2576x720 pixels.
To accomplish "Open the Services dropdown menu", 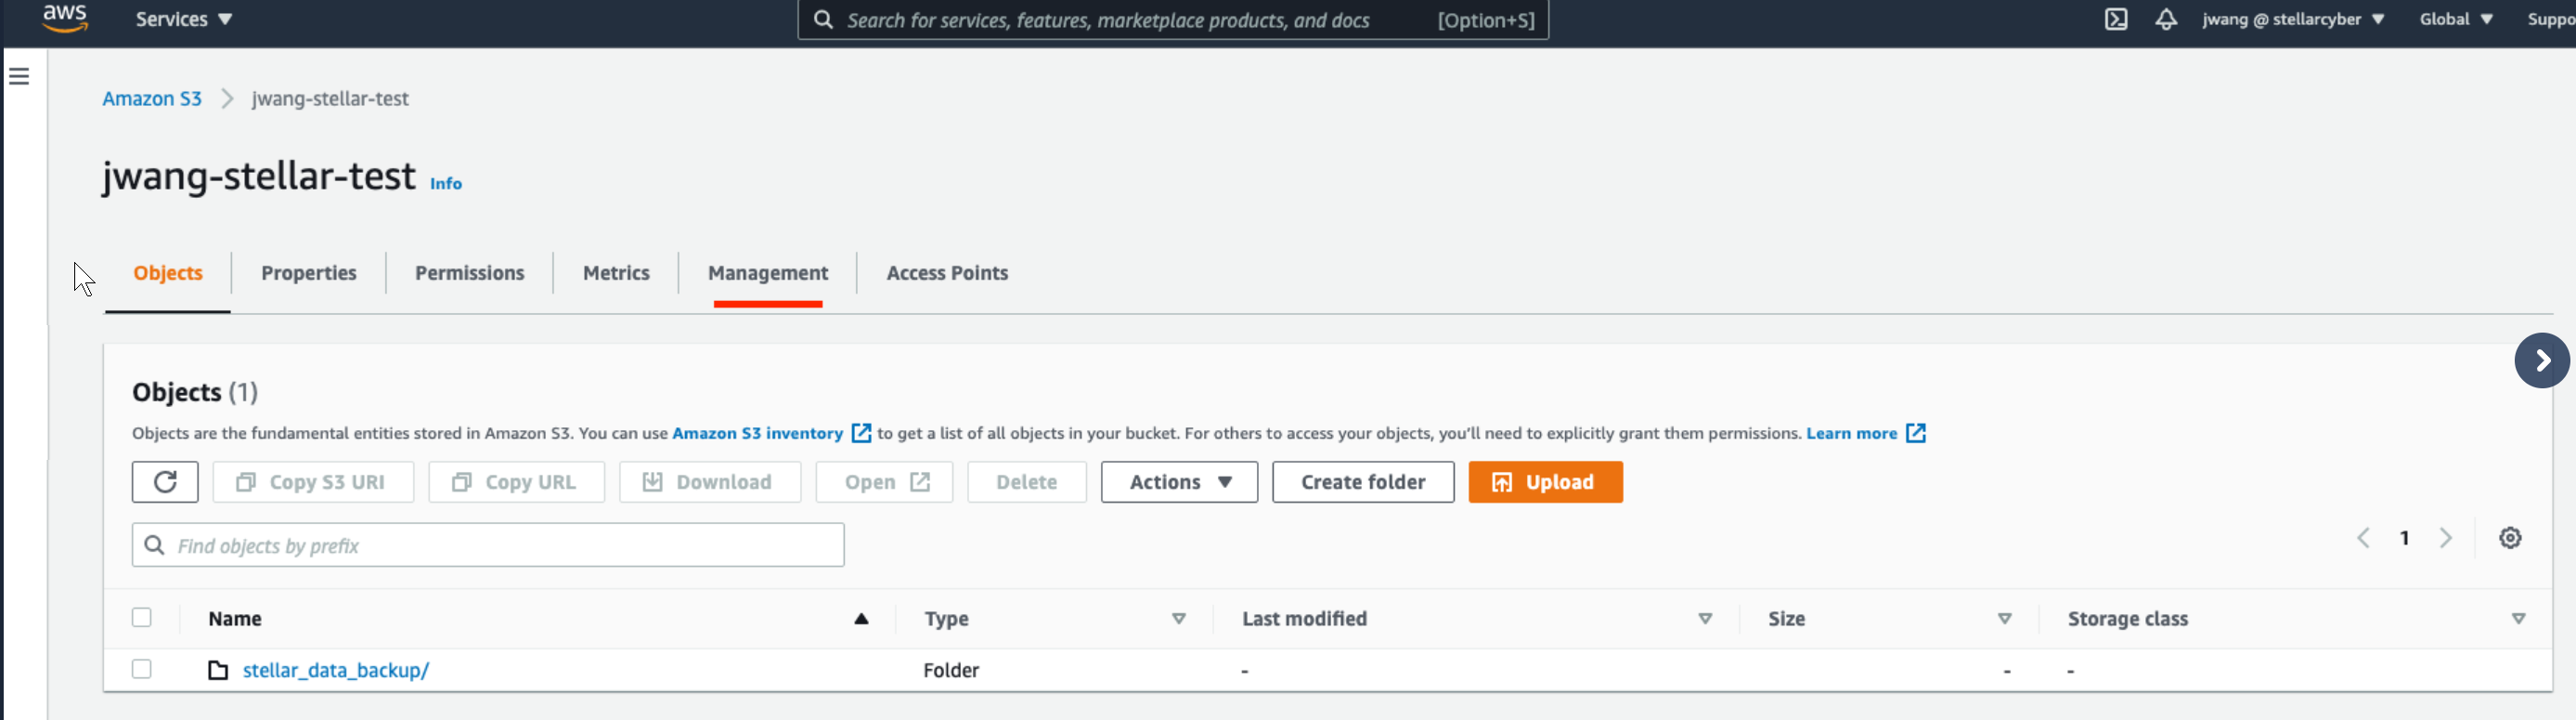I will 184,20.
